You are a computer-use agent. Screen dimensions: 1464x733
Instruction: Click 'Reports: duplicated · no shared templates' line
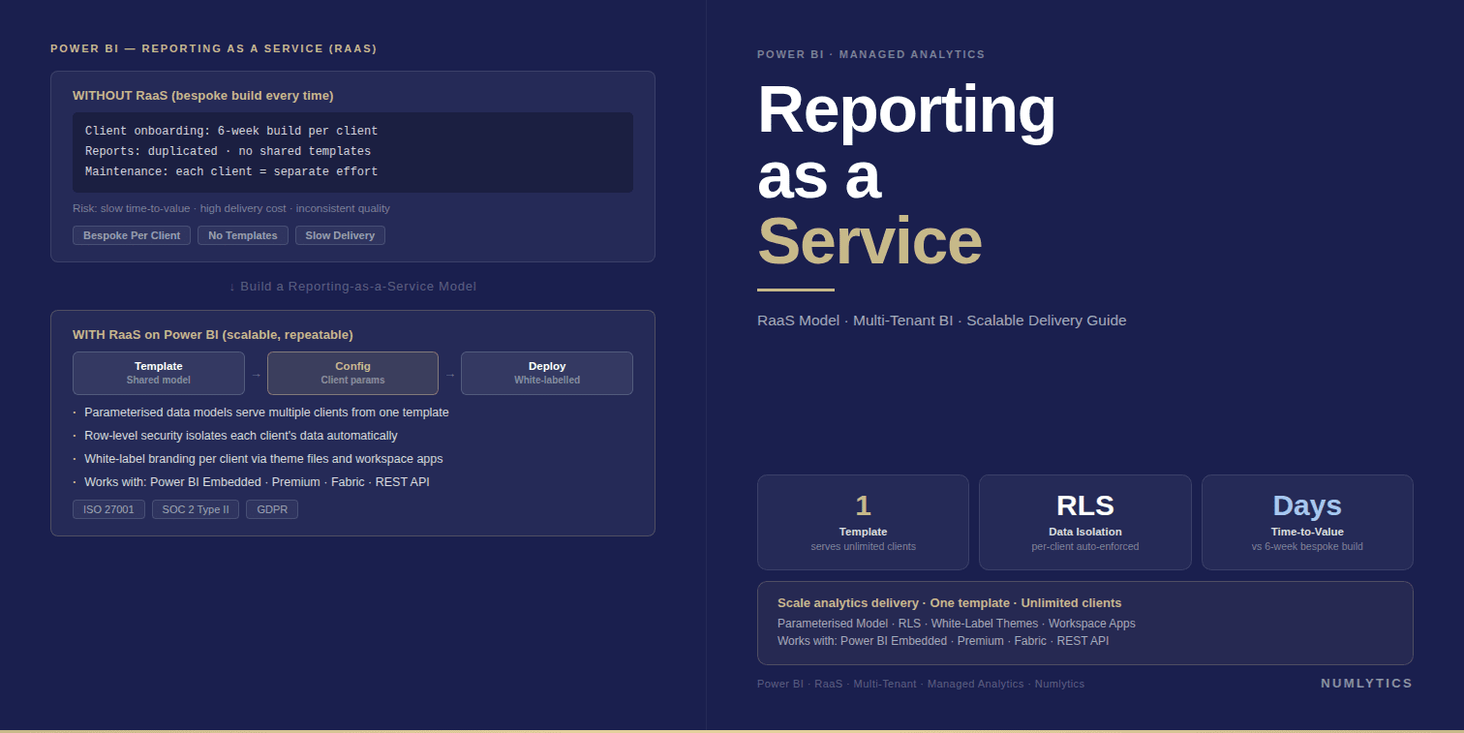(228, 151)
